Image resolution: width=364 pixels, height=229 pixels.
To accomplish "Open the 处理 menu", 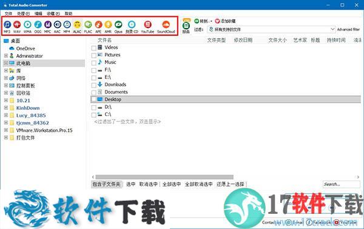I will tap(23, 14).
